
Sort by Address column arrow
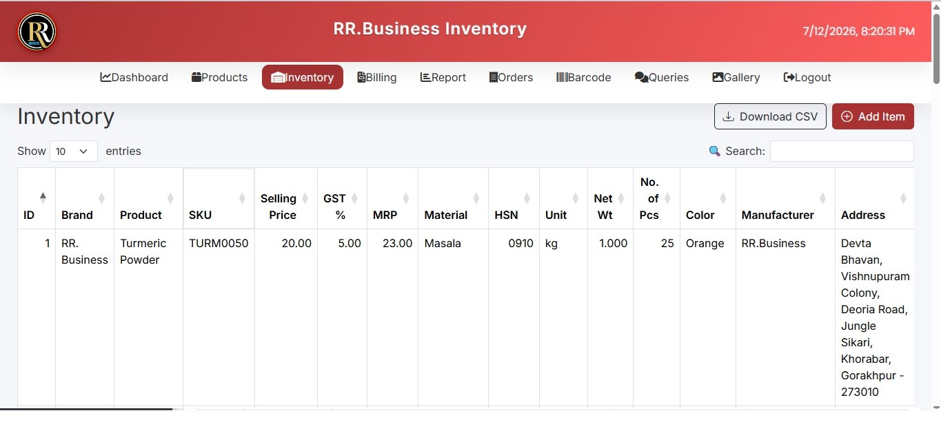904,198
